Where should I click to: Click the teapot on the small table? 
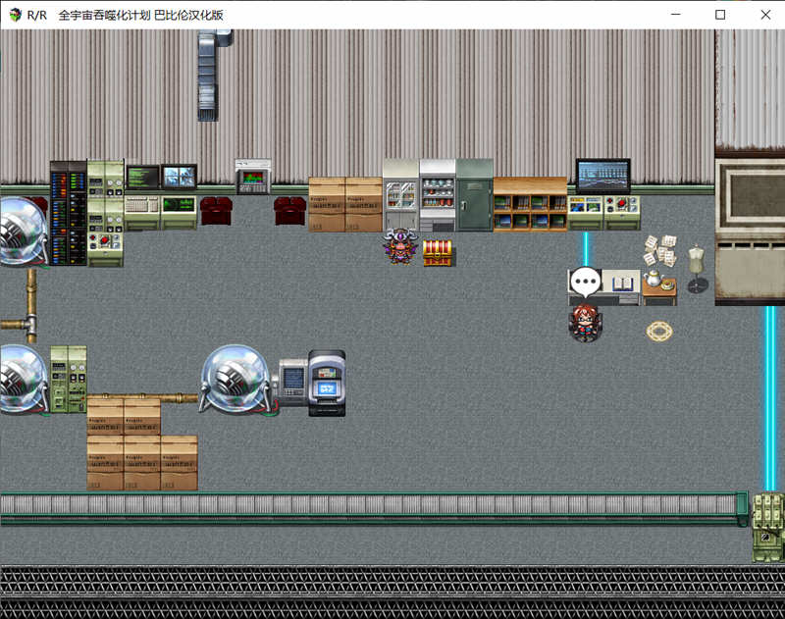pyautogui.click(x=654, y=280)
